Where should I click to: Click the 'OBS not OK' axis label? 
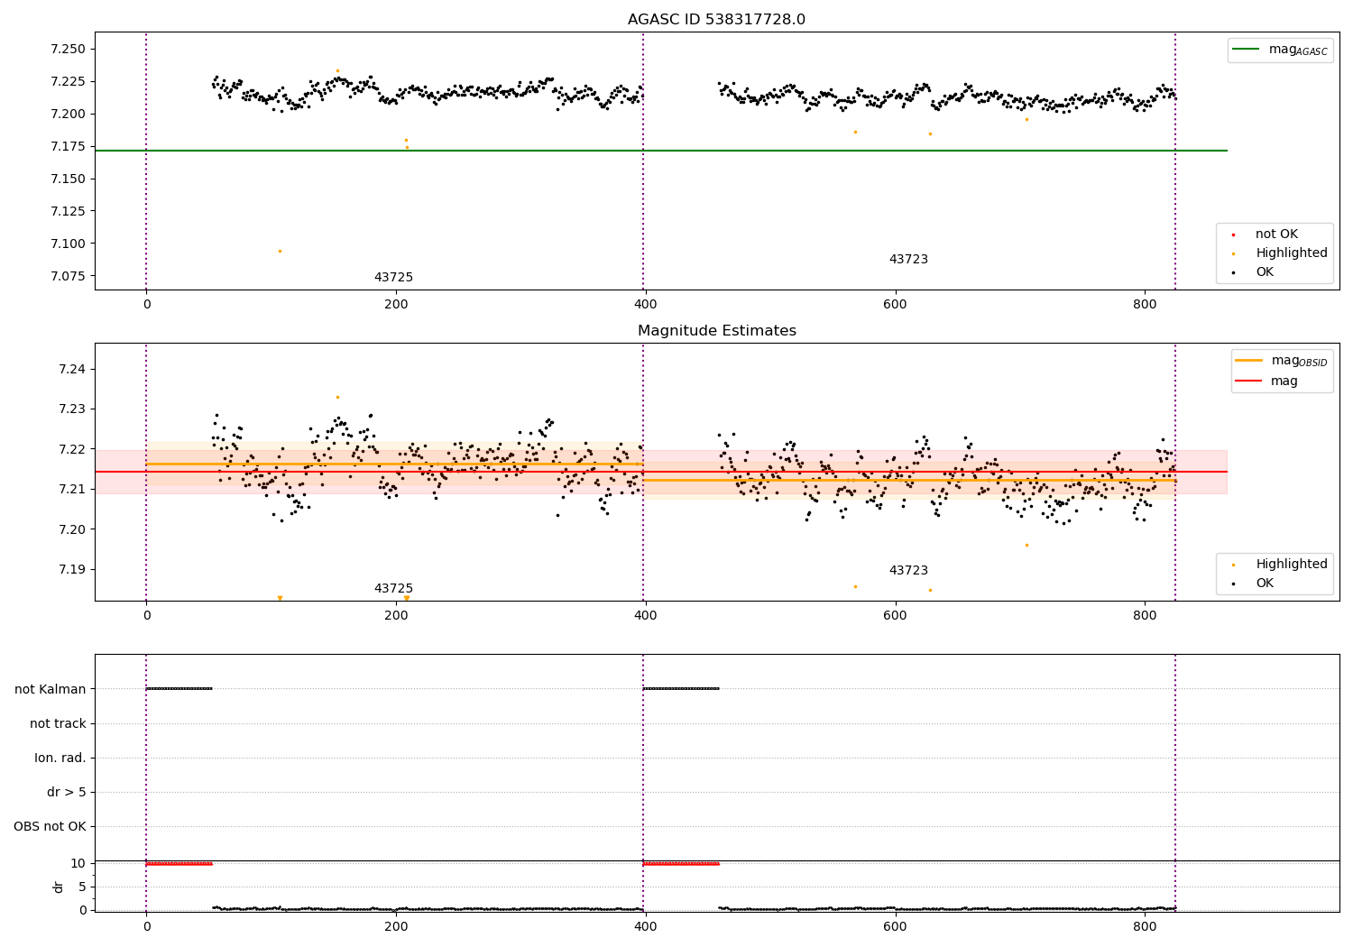pos(50,827)
